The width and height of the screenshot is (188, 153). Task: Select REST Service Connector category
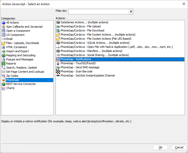tap(21, 84)
